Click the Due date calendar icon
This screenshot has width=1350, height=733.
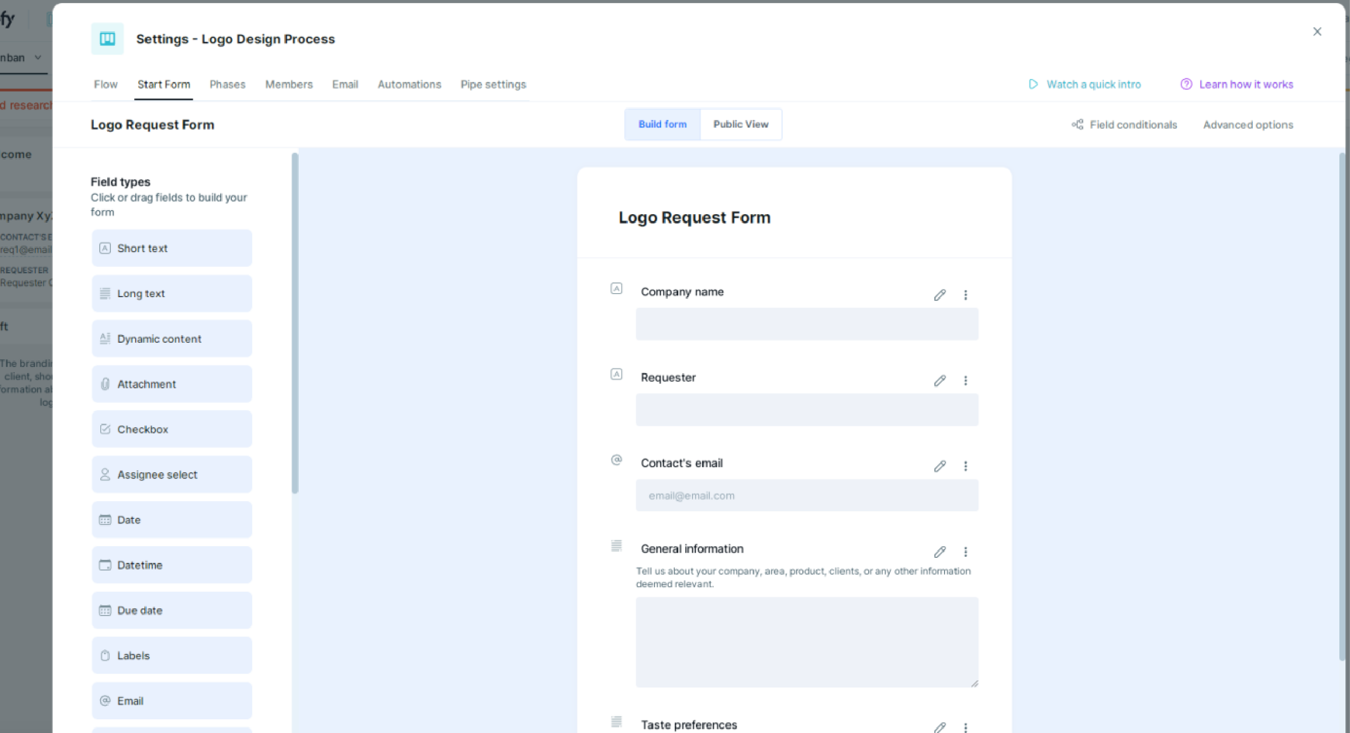(105, 610)
